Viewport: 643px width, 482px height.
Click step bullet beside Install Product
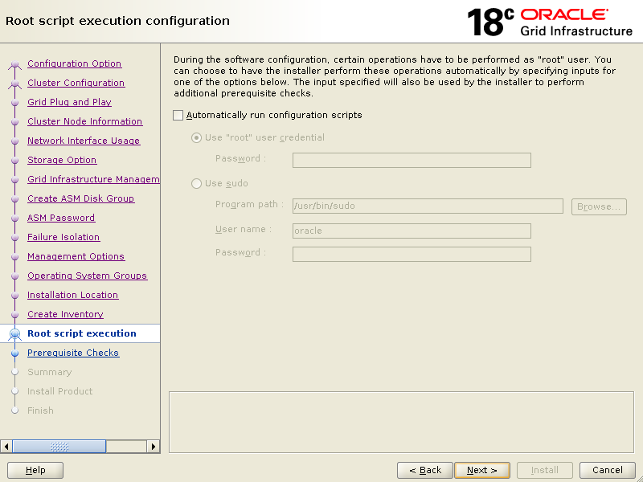pyautogui.click(x=14, y=391)
